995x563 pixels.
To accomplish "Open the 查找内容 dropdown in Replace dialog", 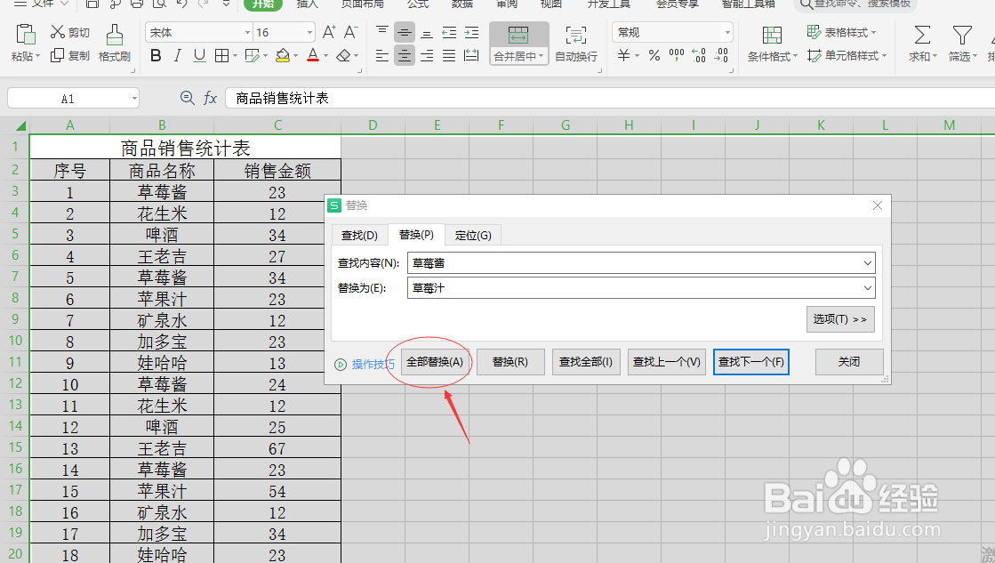I will 869,262.
